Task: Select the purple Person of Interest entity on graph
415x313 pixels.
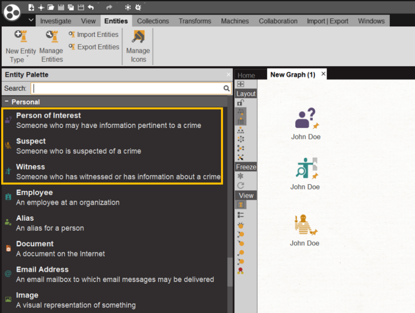Action: [x=306, y=118]
